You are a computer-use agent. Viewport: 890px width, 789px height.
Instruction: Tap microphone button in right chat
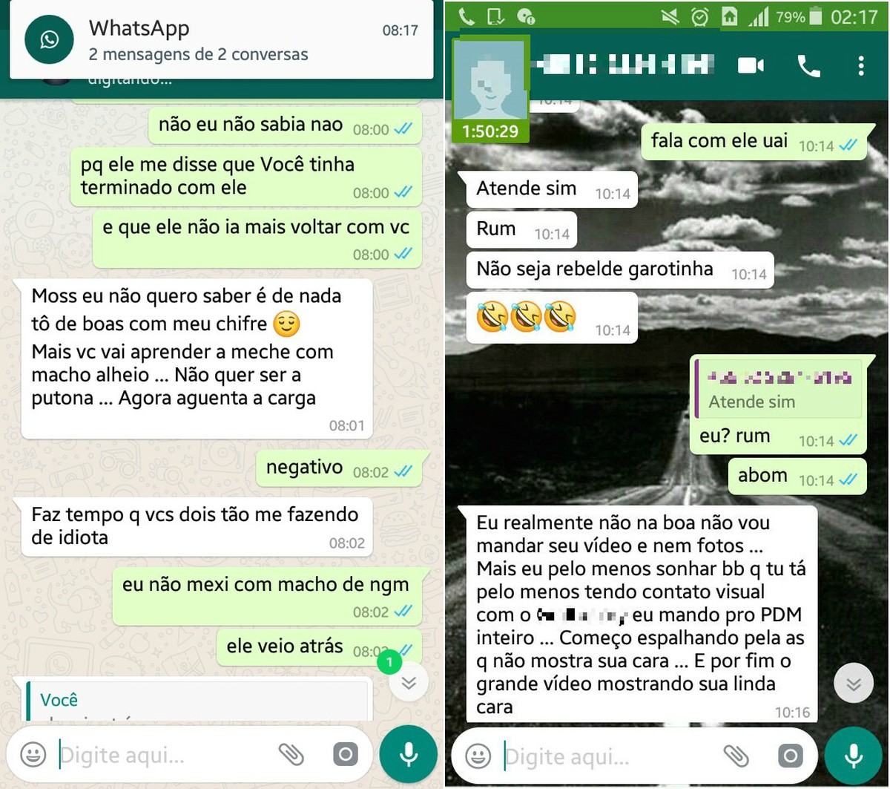click(x=854, y=756)
